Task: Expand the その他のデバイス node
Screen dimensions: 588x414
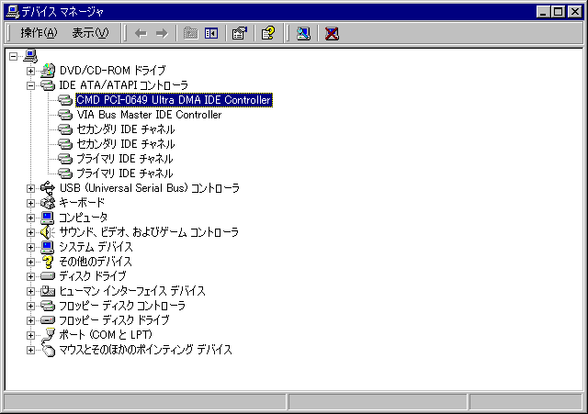Action: [30, 262]
